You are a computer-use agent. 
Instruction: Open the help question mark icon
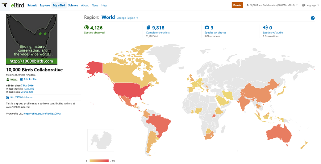click(313, 18)
